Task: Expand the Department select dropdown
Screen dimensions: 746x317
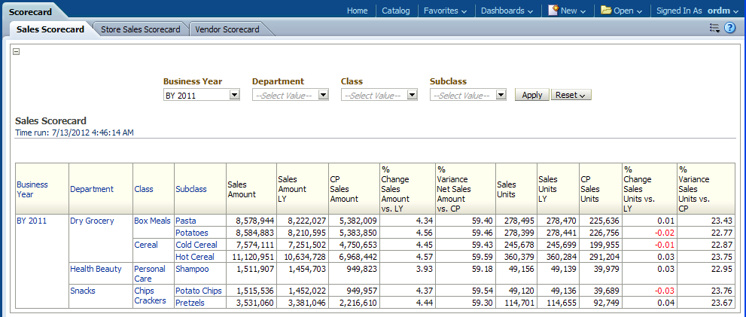Action: (x=323, y=95)
